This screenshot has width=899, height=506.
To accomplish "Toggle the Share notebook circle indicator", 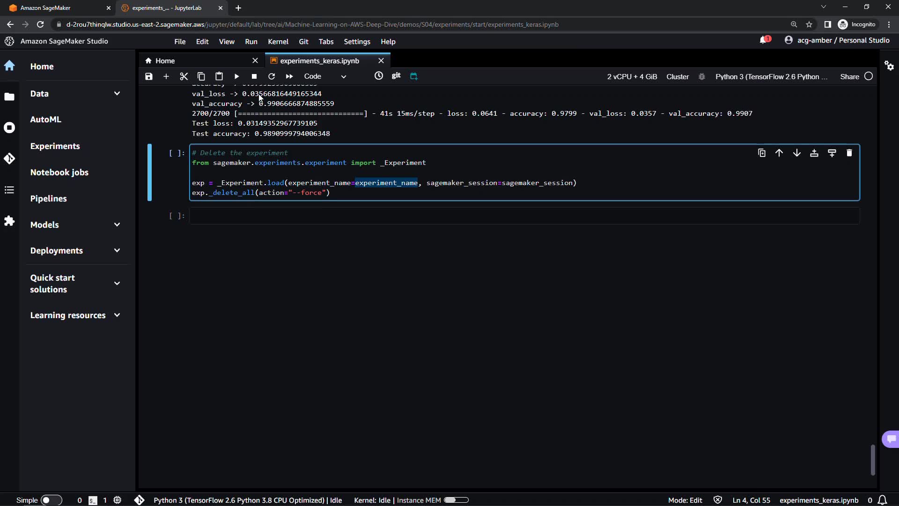I will 869,76.
